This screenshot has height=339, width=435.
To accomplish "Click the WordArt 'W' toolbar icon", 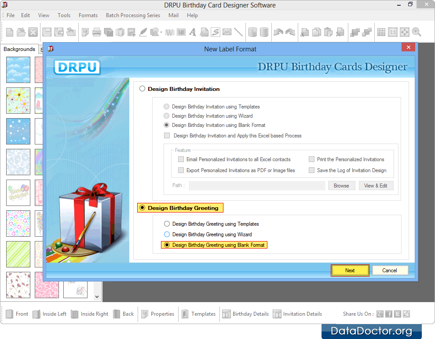I will click(x=170, y=32).
